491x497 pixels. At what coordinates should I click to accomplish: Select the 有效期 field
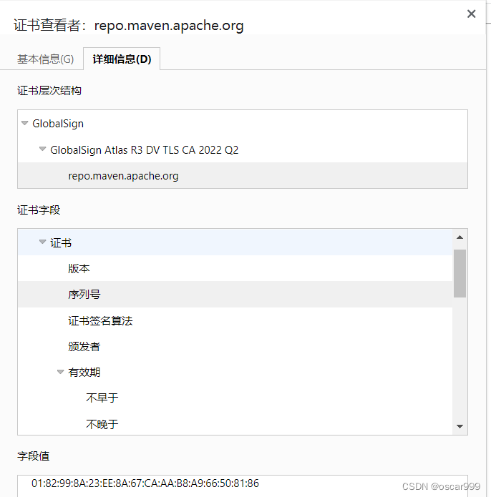point(235,372)
